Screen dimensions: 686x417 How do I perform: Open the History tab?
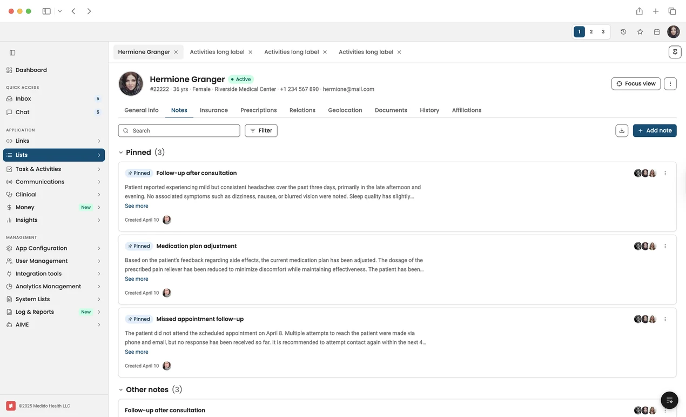click(x=429, y=110)
